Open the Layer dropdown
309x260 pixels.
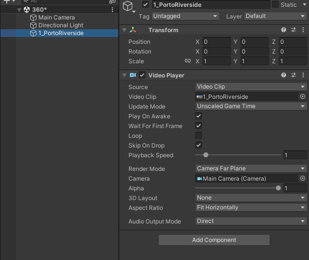pyautogui.click(x=275, y=16)
